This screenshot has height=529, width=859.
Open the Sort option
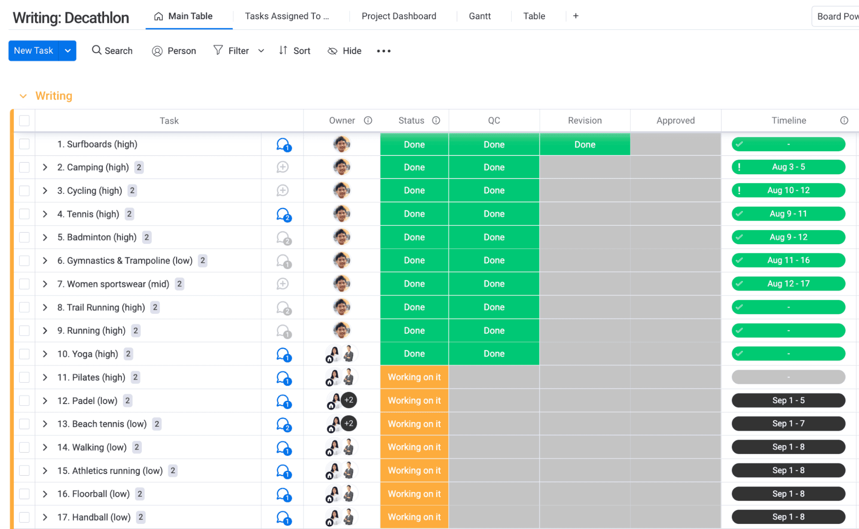[x=295, y=51]
